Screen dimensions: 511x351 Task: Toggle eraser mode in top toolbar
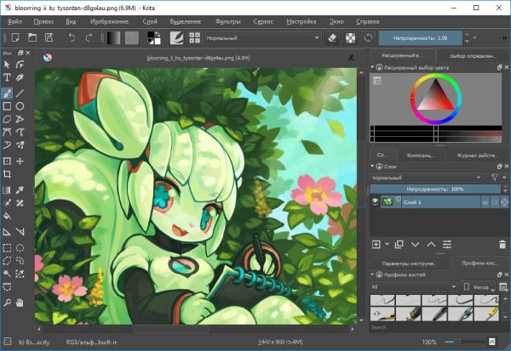click(333, 38)
